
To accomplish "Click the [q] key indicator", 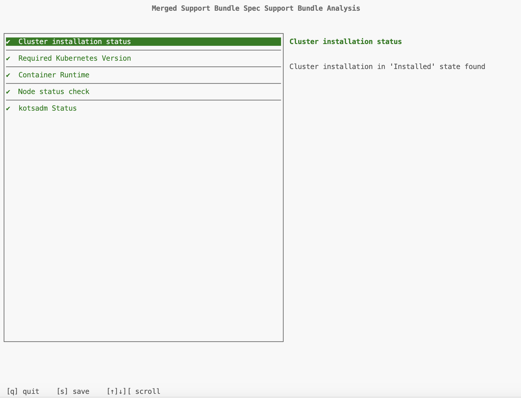I will (x=13, y=391).
